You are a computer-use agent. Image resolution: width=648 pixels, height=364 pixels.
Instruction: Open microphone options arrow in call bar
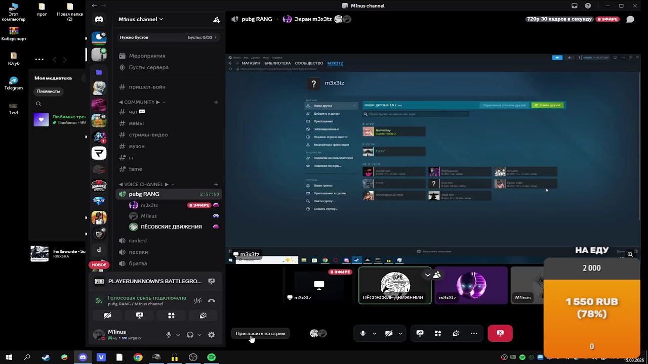click(375, 333)
